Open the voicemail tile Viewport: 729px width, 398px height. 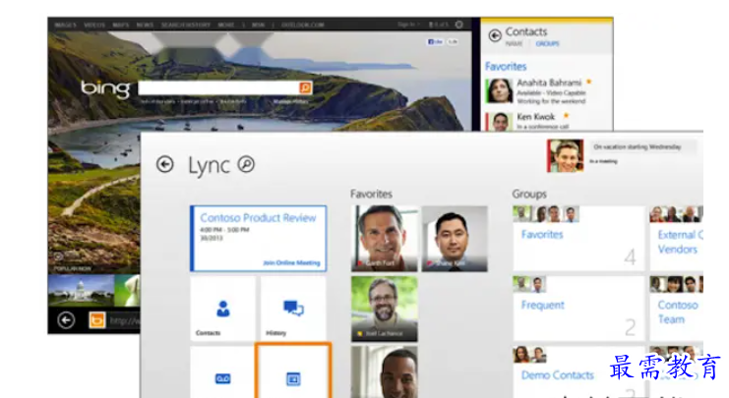pos(222,372)
